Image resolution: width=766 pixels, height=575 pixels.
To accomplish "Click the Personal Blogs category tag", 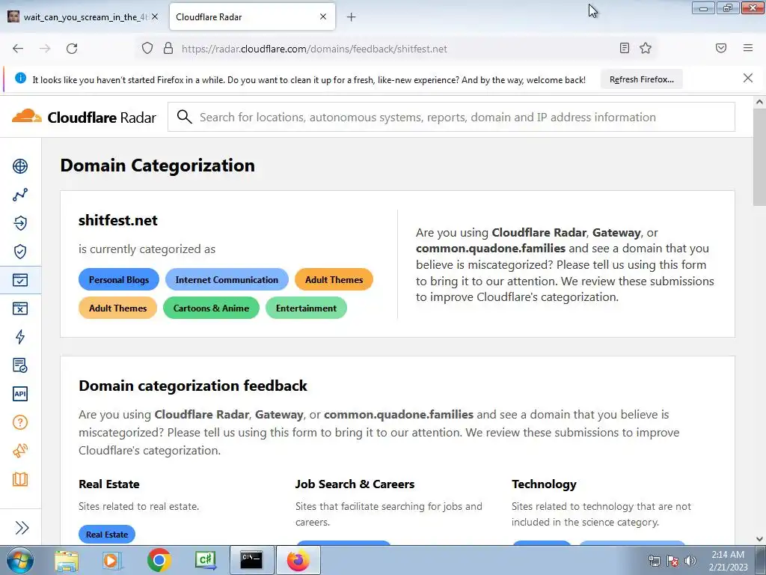I will click(x=119, y=280).
